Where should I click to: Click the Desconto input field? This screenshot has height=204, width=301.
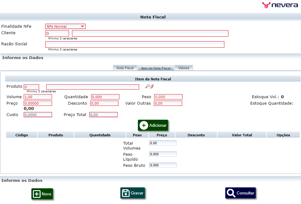(x=104, y=103)
